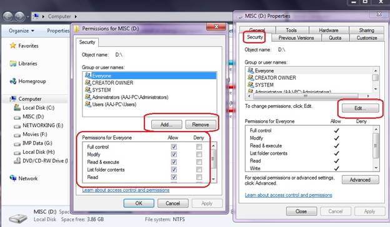Open the Organize dropdown menu
Image resolution: width=390 pixels, height=227 pixels.
coord(21,31)
